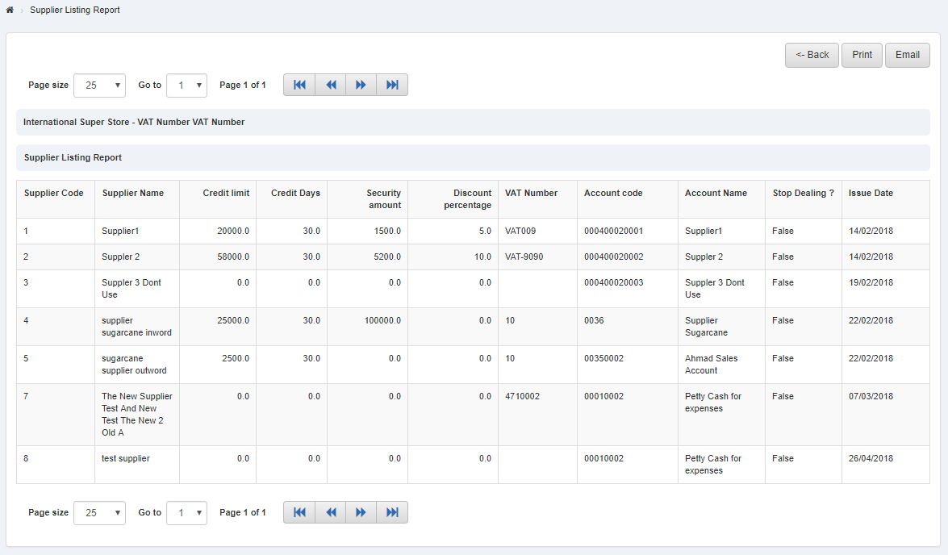Click the previous page arrow at top
The height and width of the screenshot is (555, 948).
[x=330, y=84]
